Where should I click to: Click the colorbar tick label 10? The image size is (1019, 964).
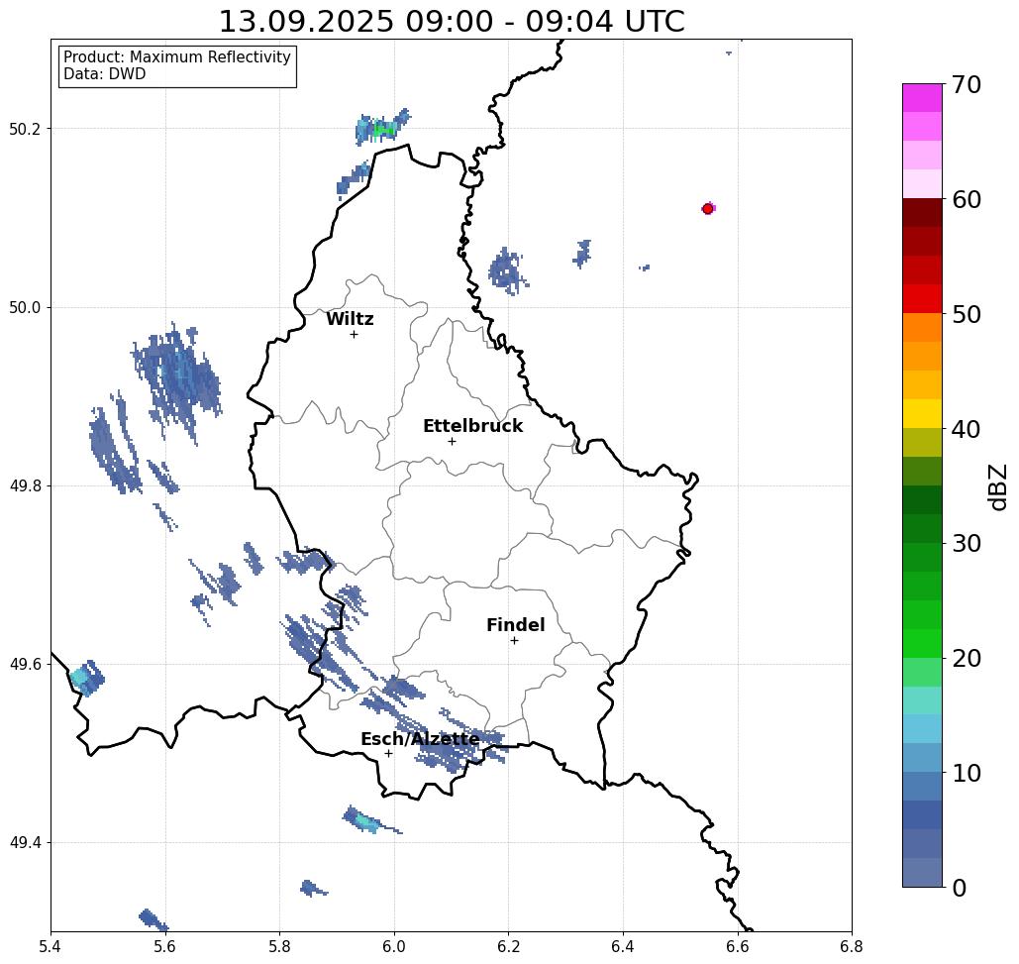coord(966,773)
